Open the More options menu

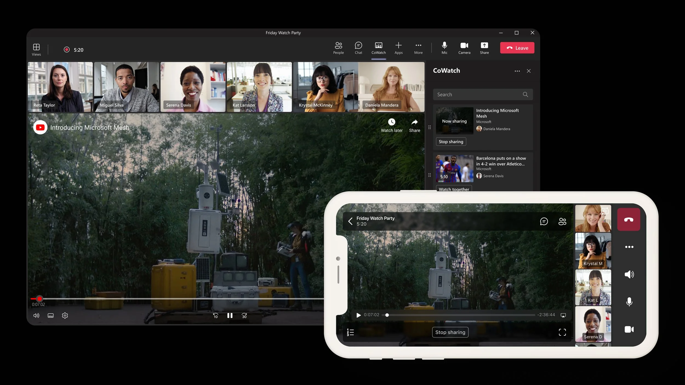click(418, 48)
